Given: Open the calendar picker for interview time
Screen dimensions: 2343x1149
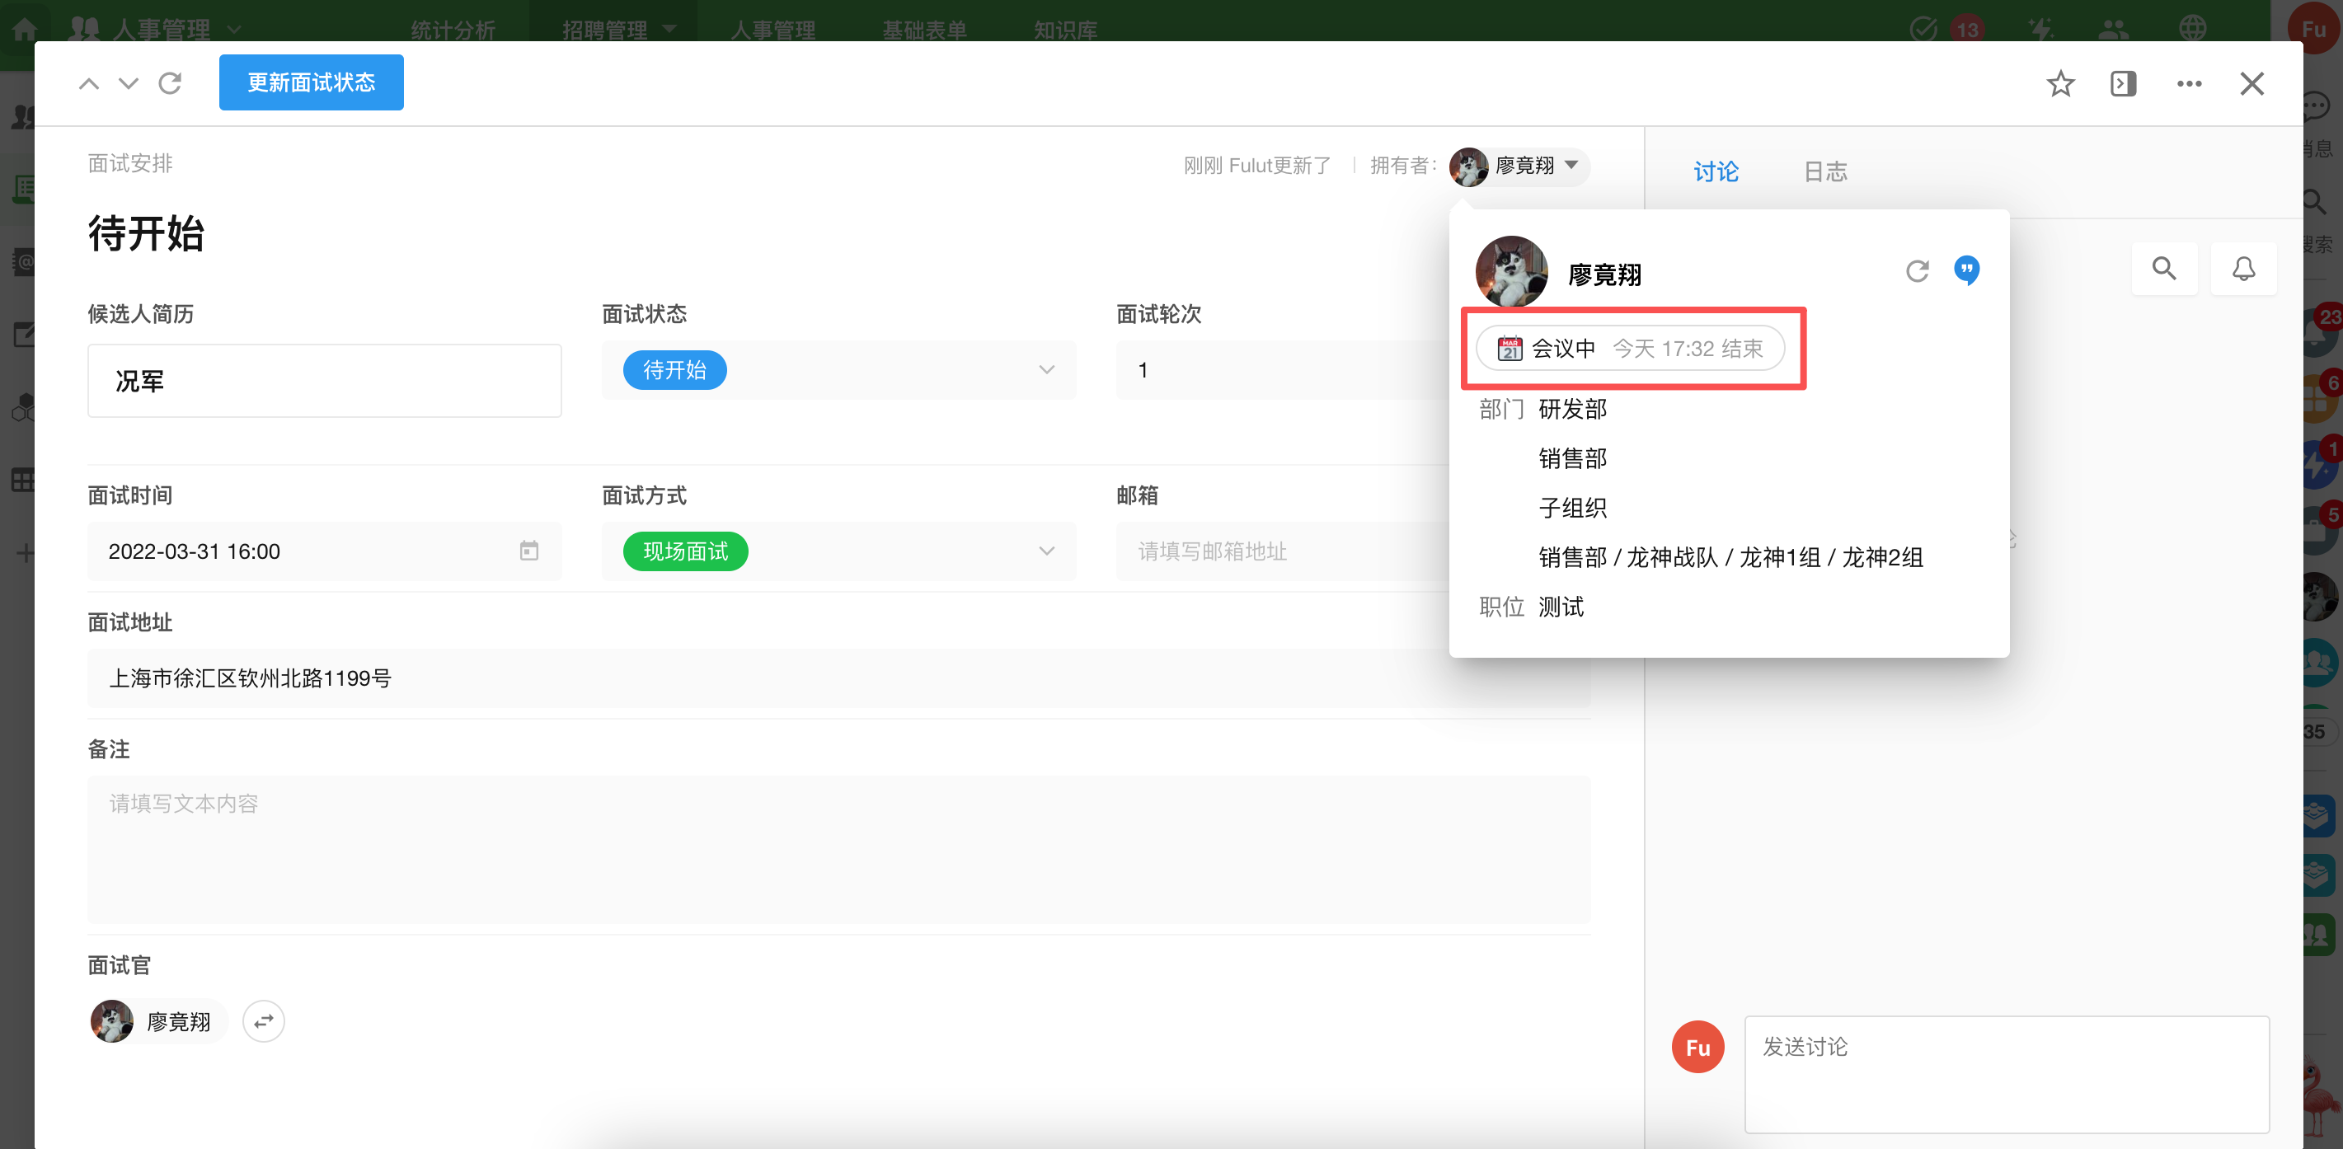Looking at the screenshot, I should point(528,551).
